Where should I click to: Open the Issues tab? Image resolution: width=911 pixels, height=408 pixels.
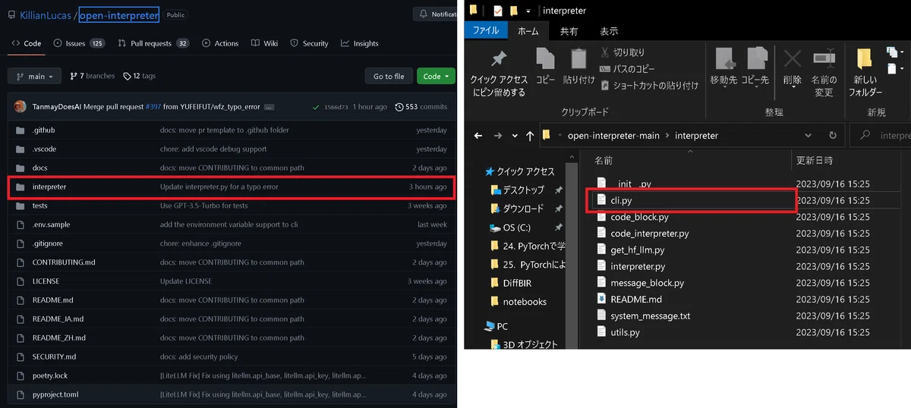[79, 43]
